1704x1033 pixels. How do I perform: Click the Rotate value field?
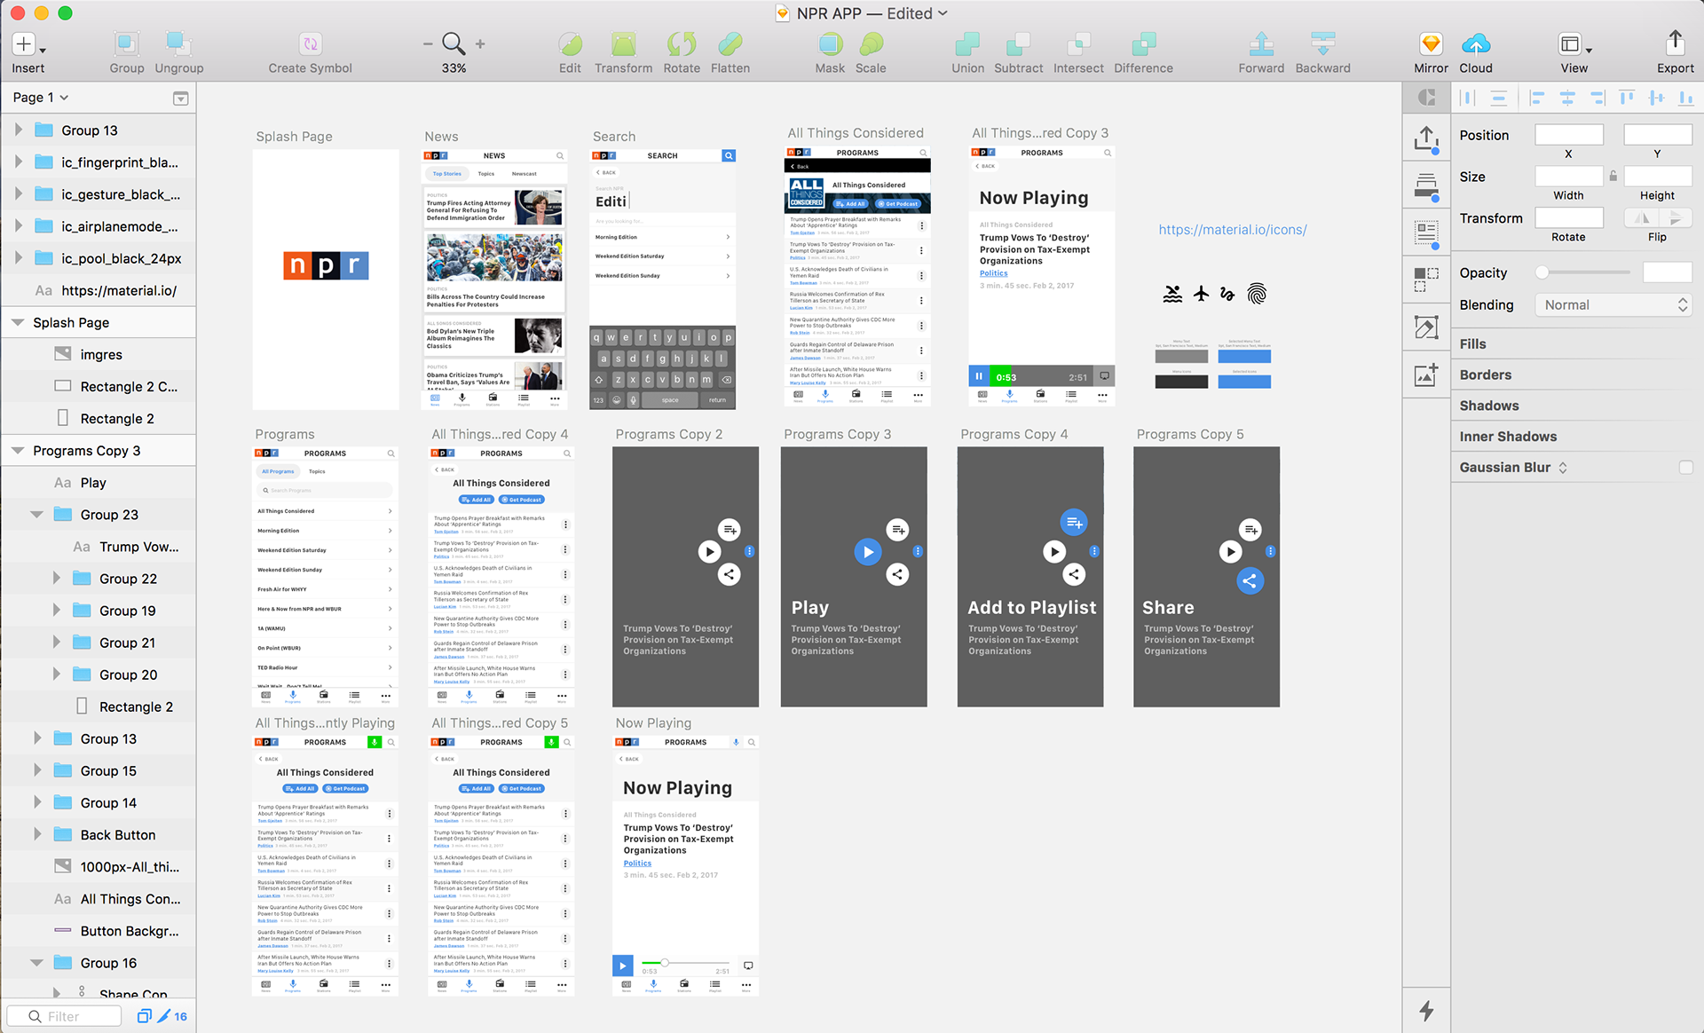tap(1568, 217)
